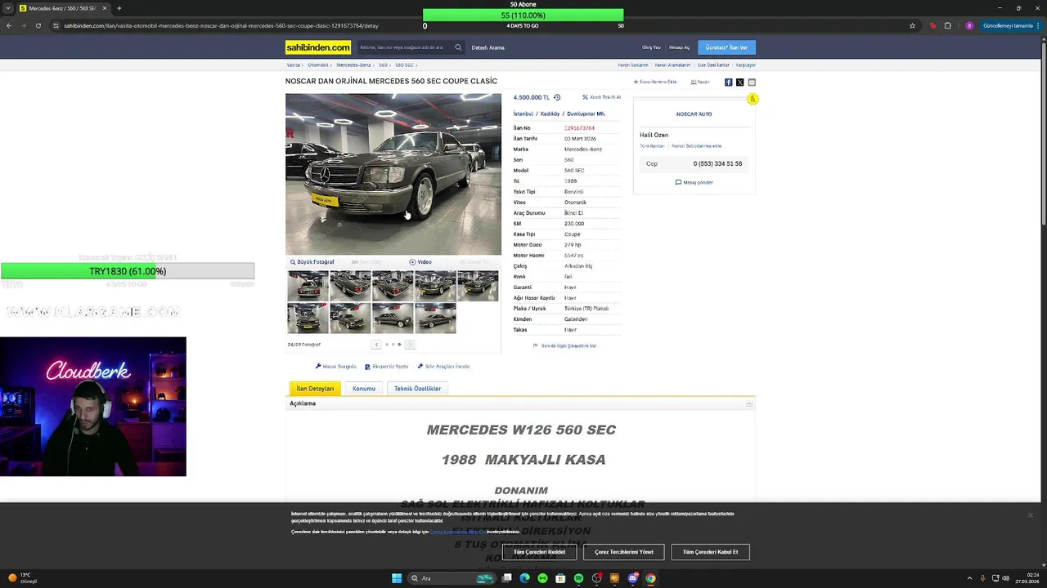The height and width of the screenshot is (588, 1047).
Task: Click Giriş Yap link
Action: [x=651, y=47]
